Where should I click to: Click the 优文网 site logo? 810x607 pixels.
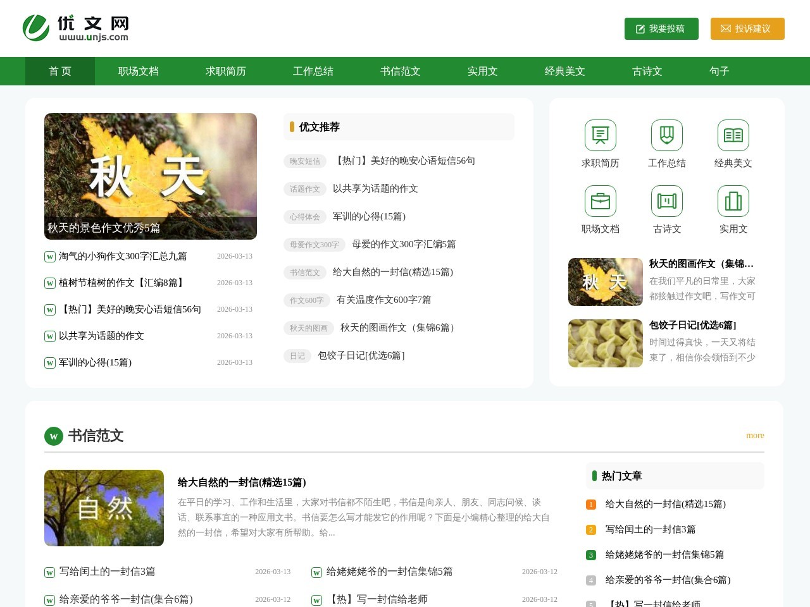(75, 28)
